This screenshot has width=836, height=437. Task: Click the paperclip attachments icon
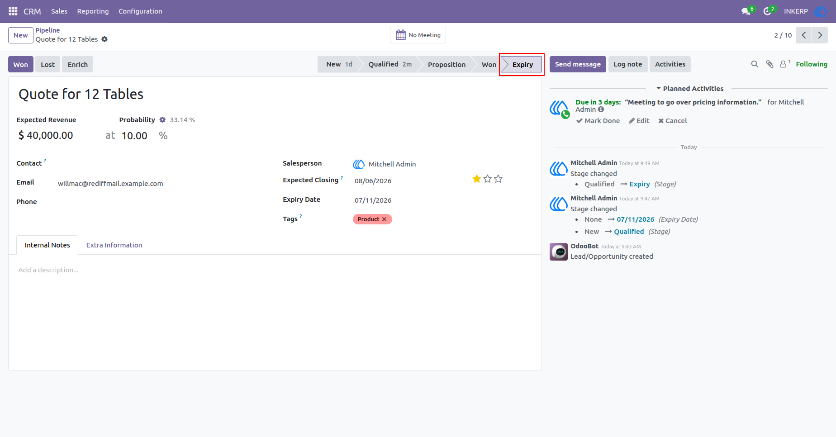[769, 64]
